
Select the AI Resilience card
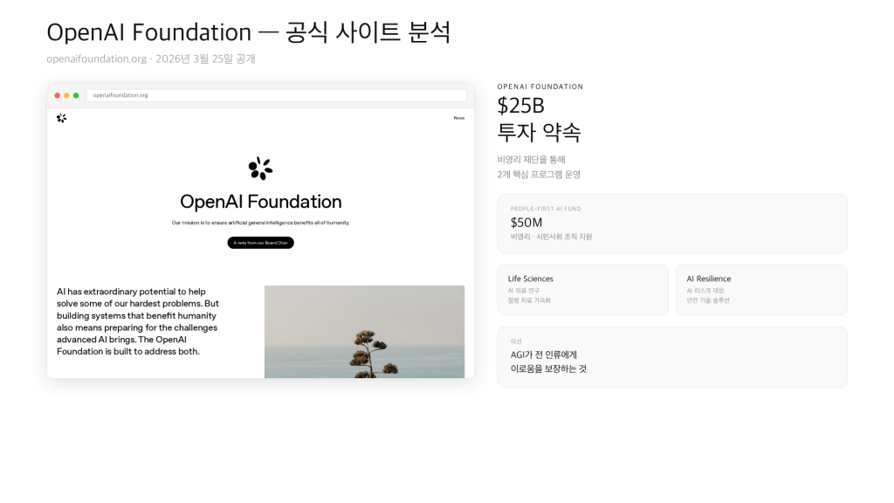pos(760,289)
